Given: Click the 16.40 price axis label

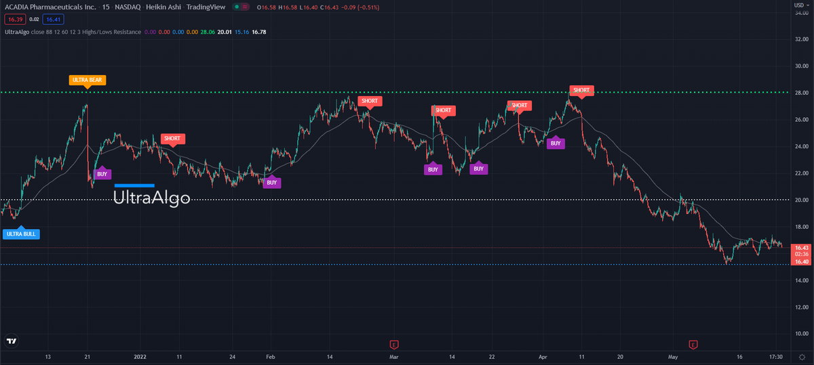Looking at the screenshot, I should pos(800,262).
